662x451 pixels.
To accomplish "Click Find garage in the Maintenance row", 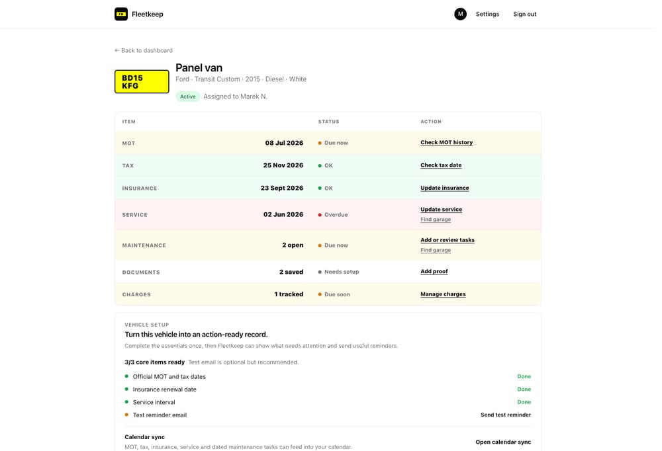I will coord(436,250).
